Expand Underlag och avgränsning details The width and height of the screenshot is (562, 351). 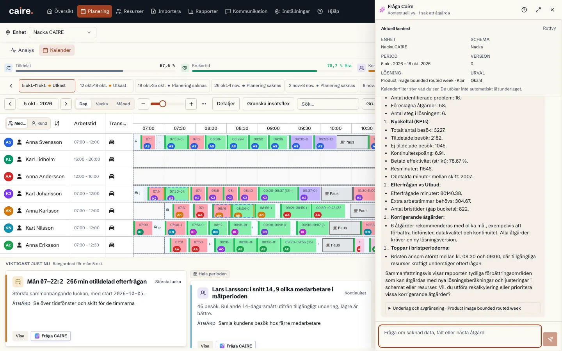tap(462, 308)
